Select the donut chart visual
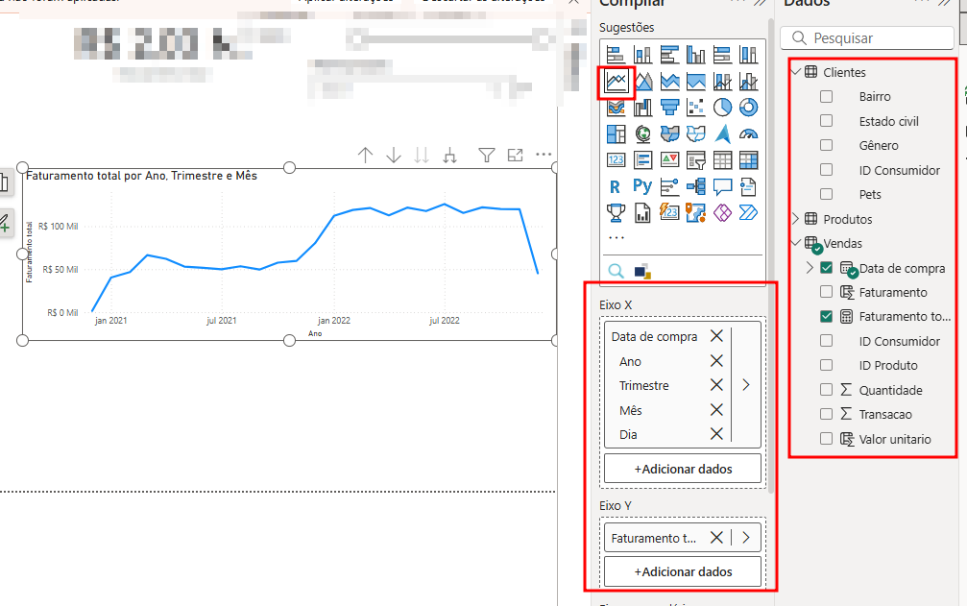The image size is (967, 606). pyautogui.click(x=749, y=108)
